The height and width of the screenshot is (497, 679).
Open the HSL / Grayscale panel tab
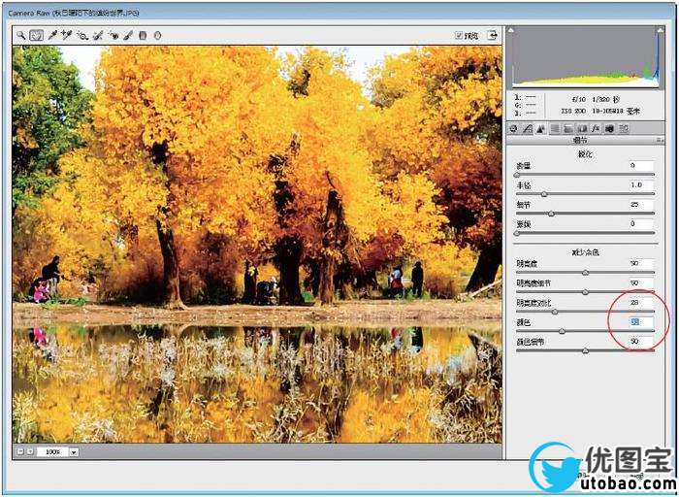555,129
